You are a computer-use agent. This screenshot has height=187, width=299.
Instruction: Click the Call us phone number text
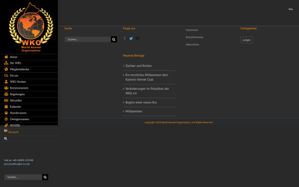coord(19,160)
